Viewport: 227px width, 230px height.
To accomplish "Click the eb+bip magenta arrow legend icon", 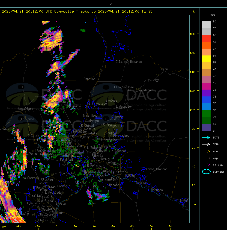I will (x=206, y=165).
